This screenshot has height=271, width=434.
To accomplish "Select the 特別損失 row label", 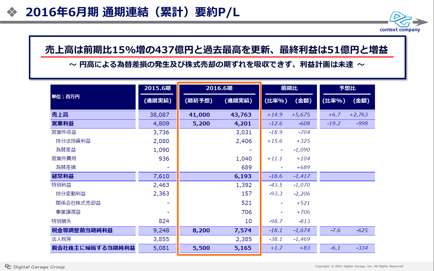I will click(x=61, y=221).
